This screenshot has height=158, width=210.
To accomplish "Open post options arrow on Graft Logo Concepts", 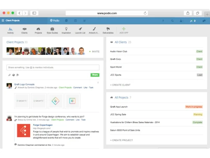I will click(98, 83).
